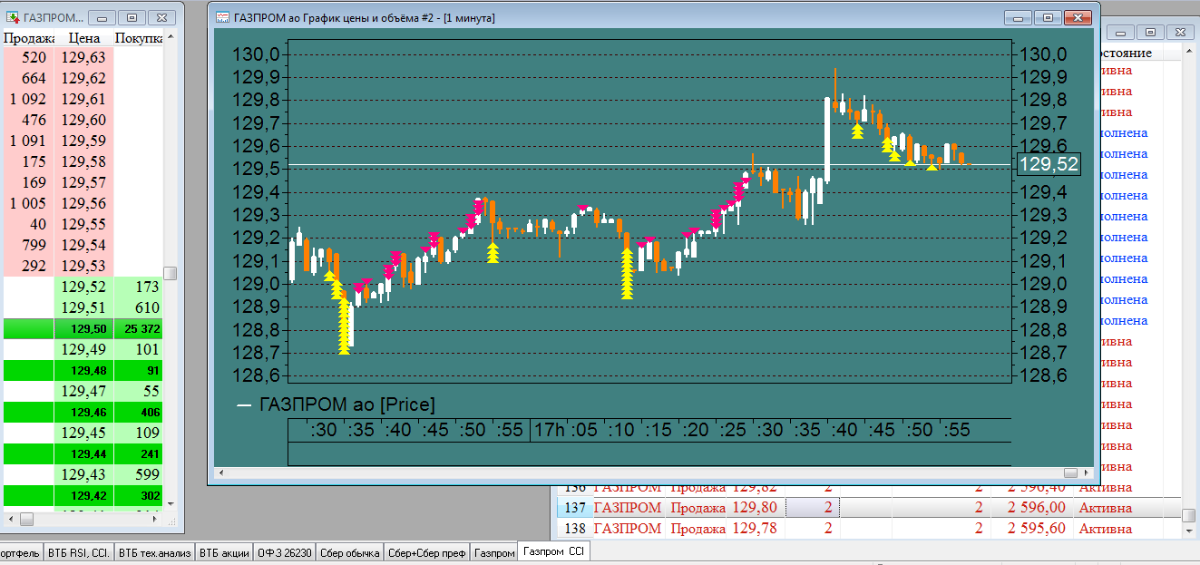Click the 129,80 price in order 137
The width and height of the screenshot is (1200, 565).
coord(755,508)
